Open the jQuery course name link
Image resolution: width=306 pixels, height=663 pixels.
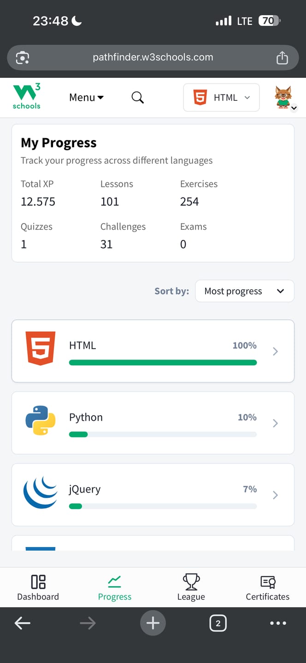tap(85, 489)
